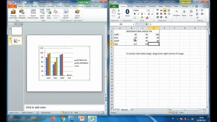Decrease font size in Excel
This screenshot has width=217, height=122.
[x=152, y=14]
